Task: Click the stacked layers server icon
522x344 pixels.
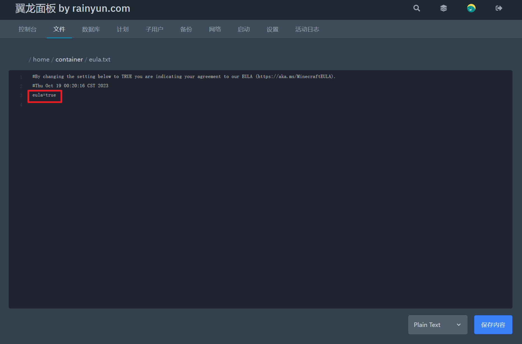Action: tap(443, 8)
